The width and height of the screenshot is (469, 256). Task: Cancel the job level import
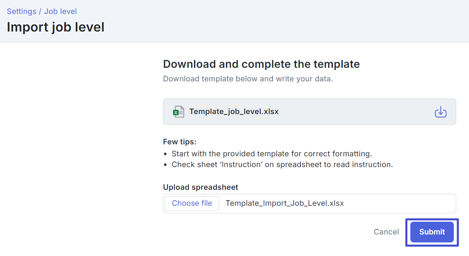pos(386,232)
